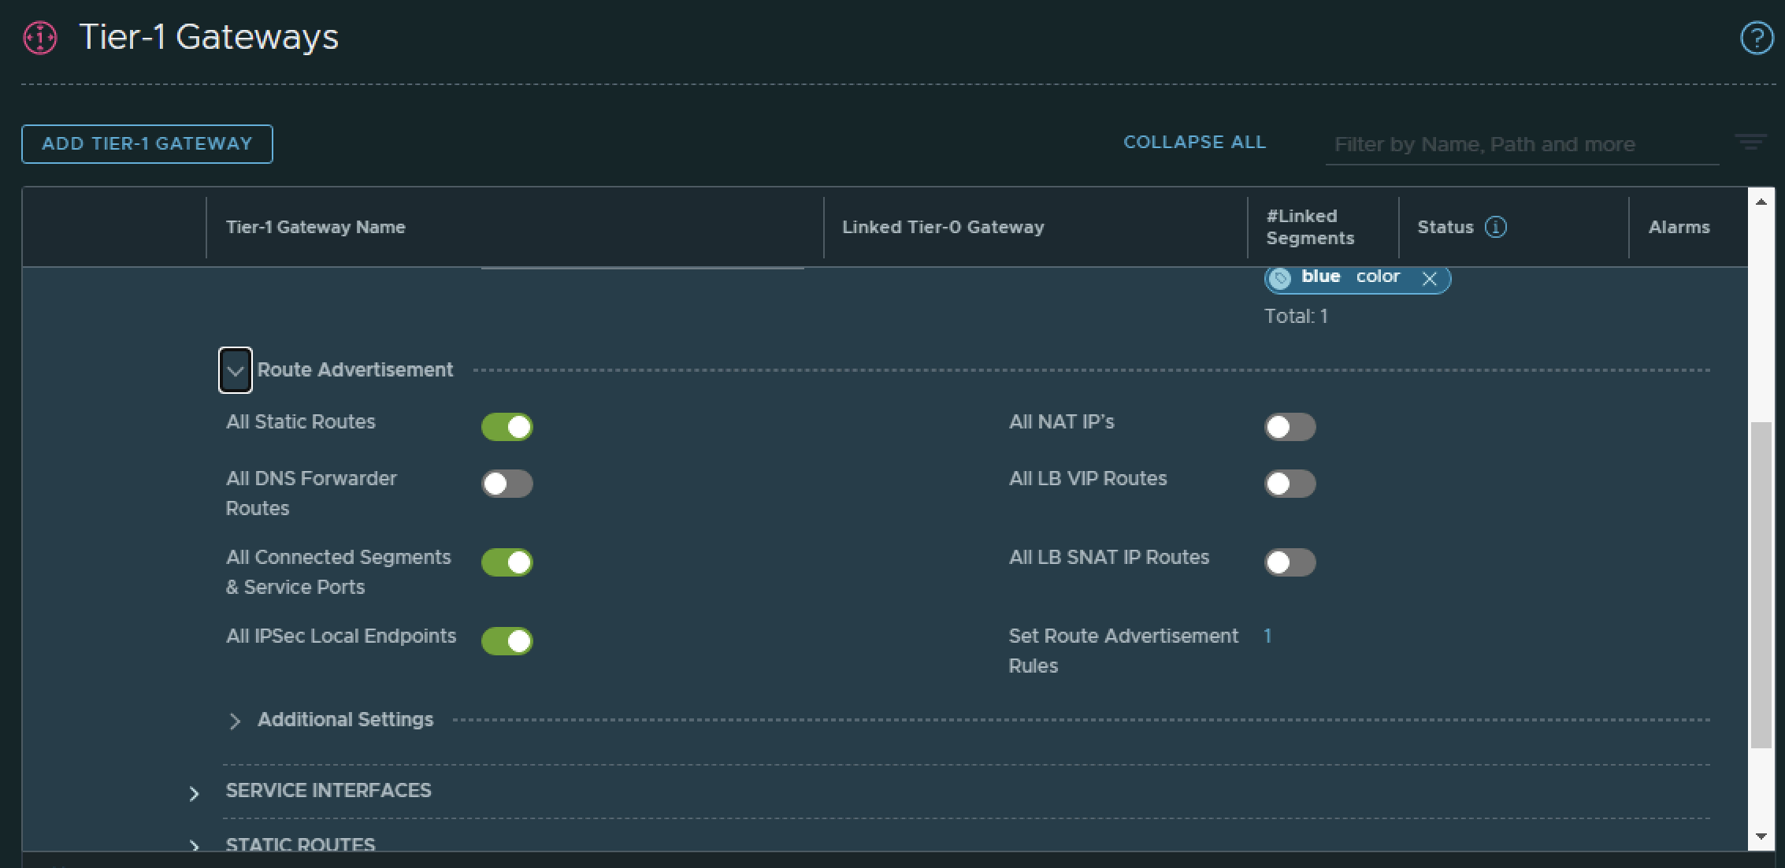The width and height of the screenshot is (1785, 868).
Task: Turn off All IPSec Local Endpoints
Action: 507,641
